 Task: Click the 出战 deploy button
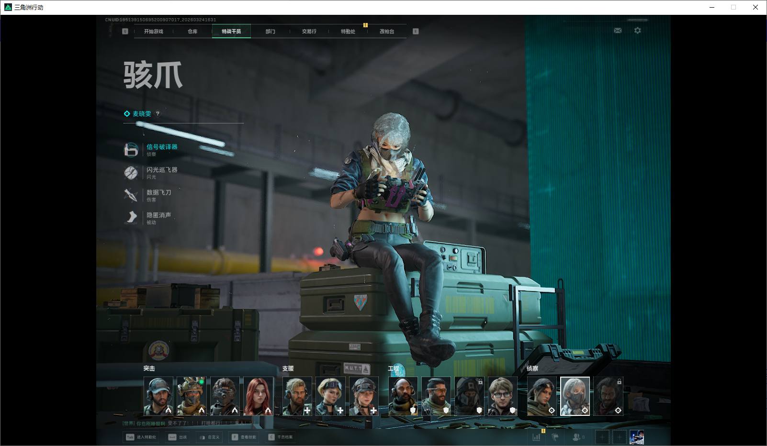(178, 437)
